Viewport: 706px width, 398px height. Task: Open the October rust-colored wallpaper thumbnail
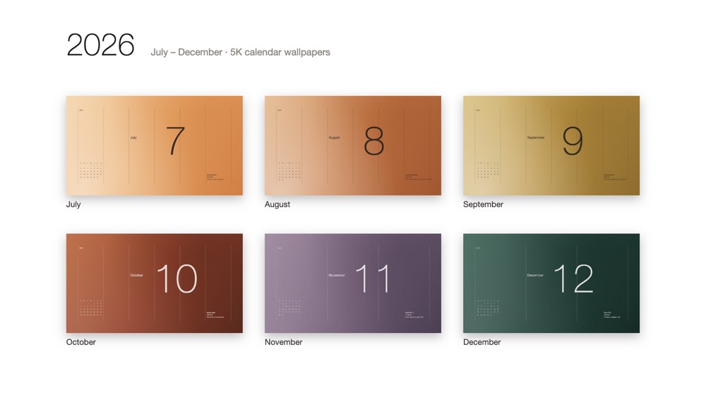pos(155,283)
